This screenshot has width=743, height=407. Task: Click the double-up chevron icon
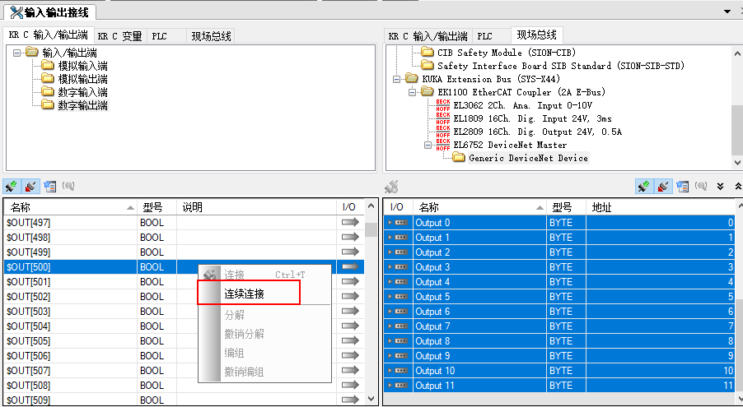737,187
